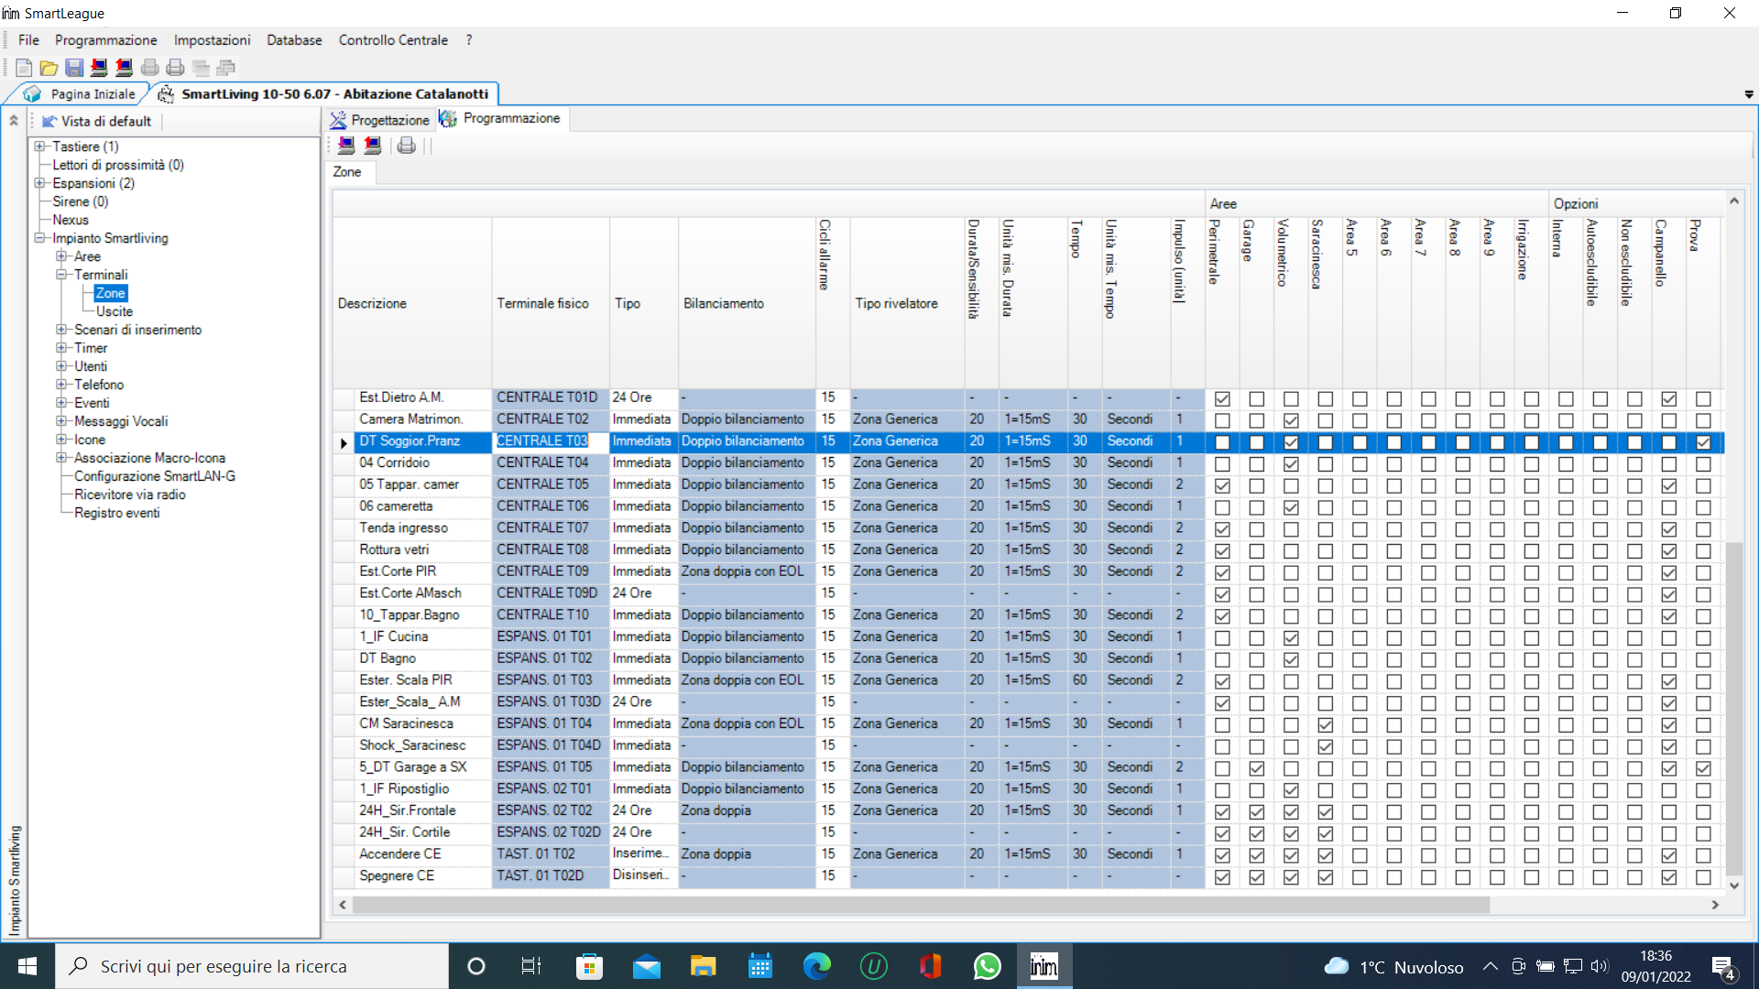Select Uscite in the tree

click(115, 311)
